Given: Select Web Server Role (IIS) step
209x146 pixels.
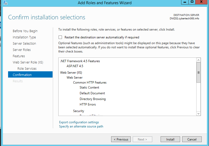Looking at the screenshot, I should pos(28,62).
